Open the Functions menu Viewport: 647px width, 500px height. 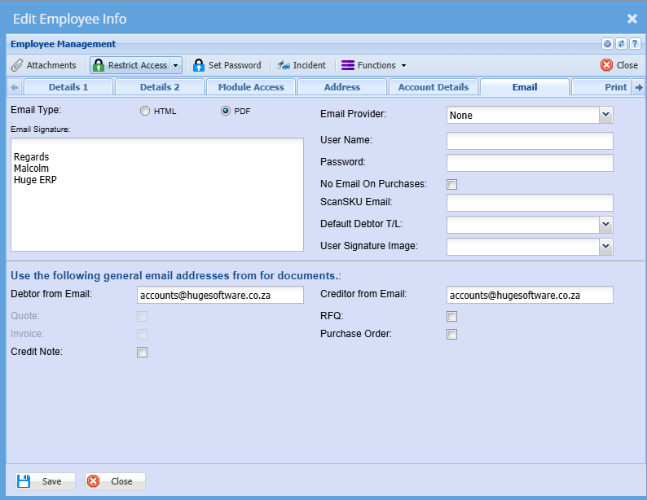pos(373,65)
